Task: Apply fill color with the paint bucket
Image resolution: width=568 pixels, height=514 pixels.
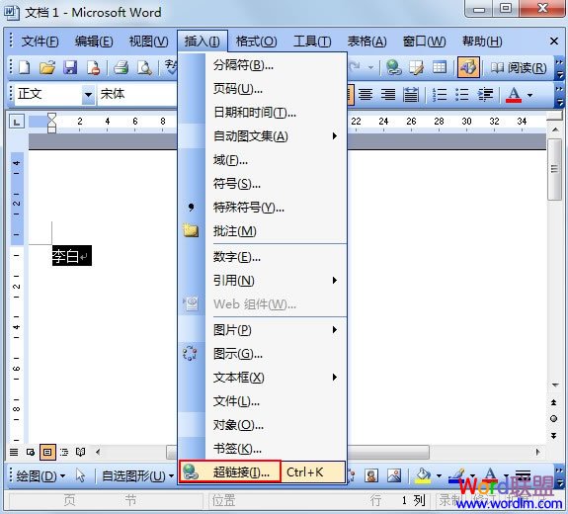Action: (x=423, y=475)
